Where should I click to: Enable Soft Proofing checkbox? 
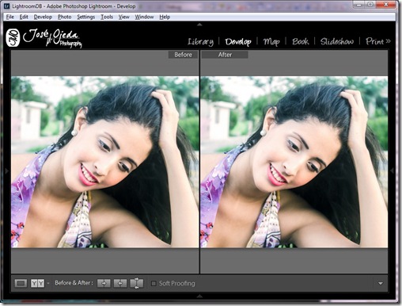154,284
